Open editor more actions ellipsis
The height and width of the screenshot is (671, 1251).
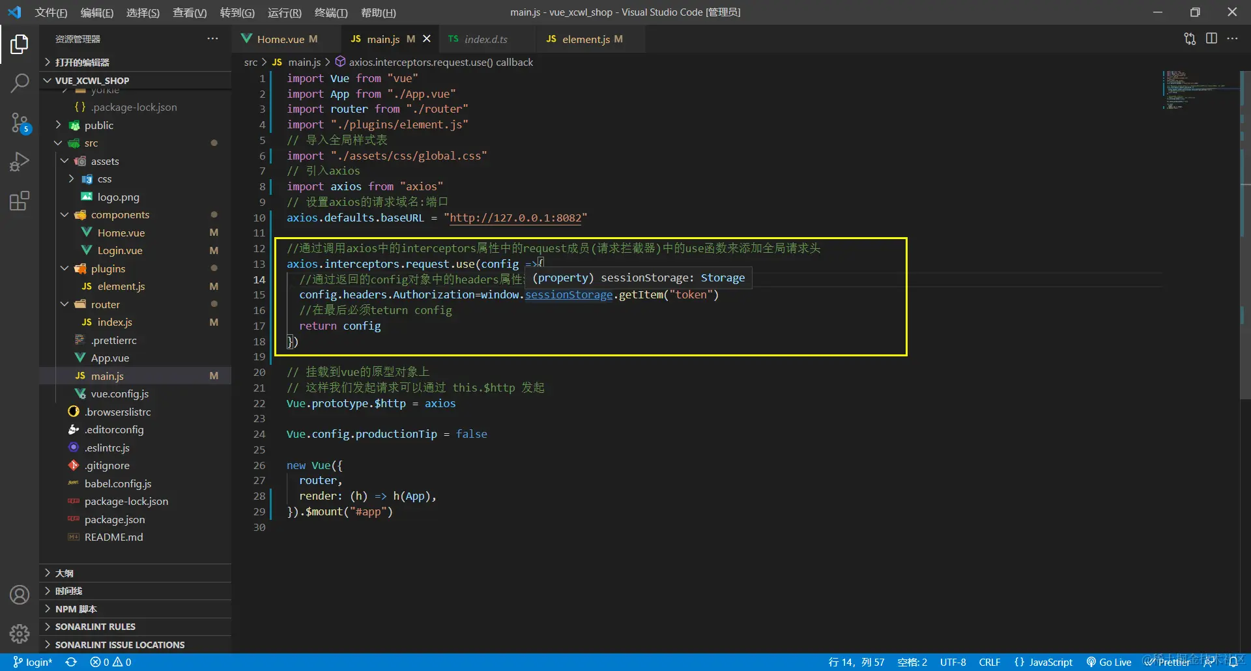coord(1232,39)
